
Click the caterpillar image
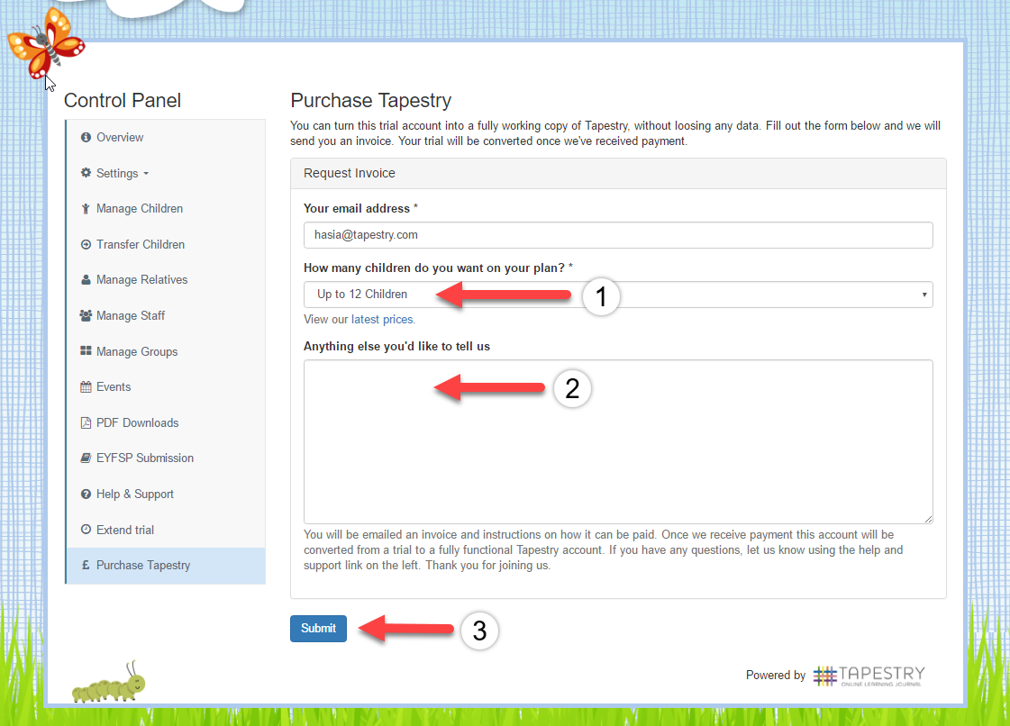[109, 682]
